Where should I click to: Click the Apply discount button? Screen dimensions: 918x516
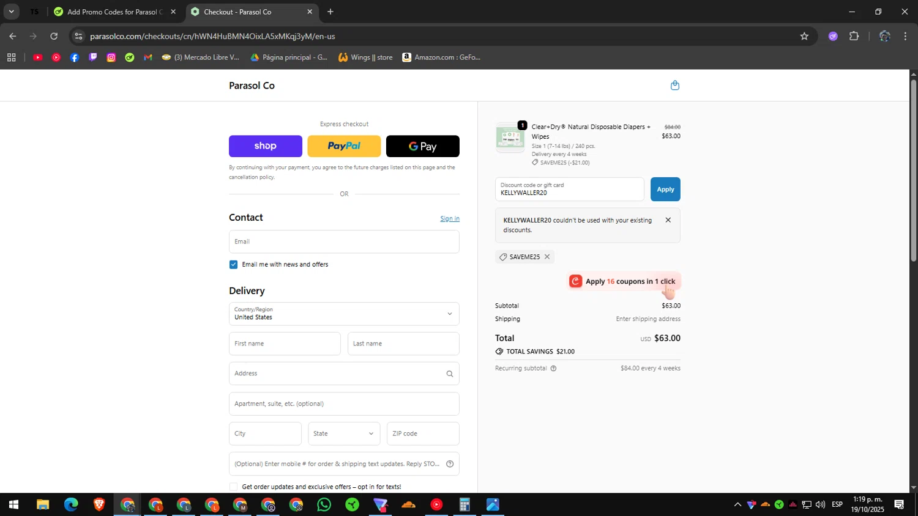665,190
